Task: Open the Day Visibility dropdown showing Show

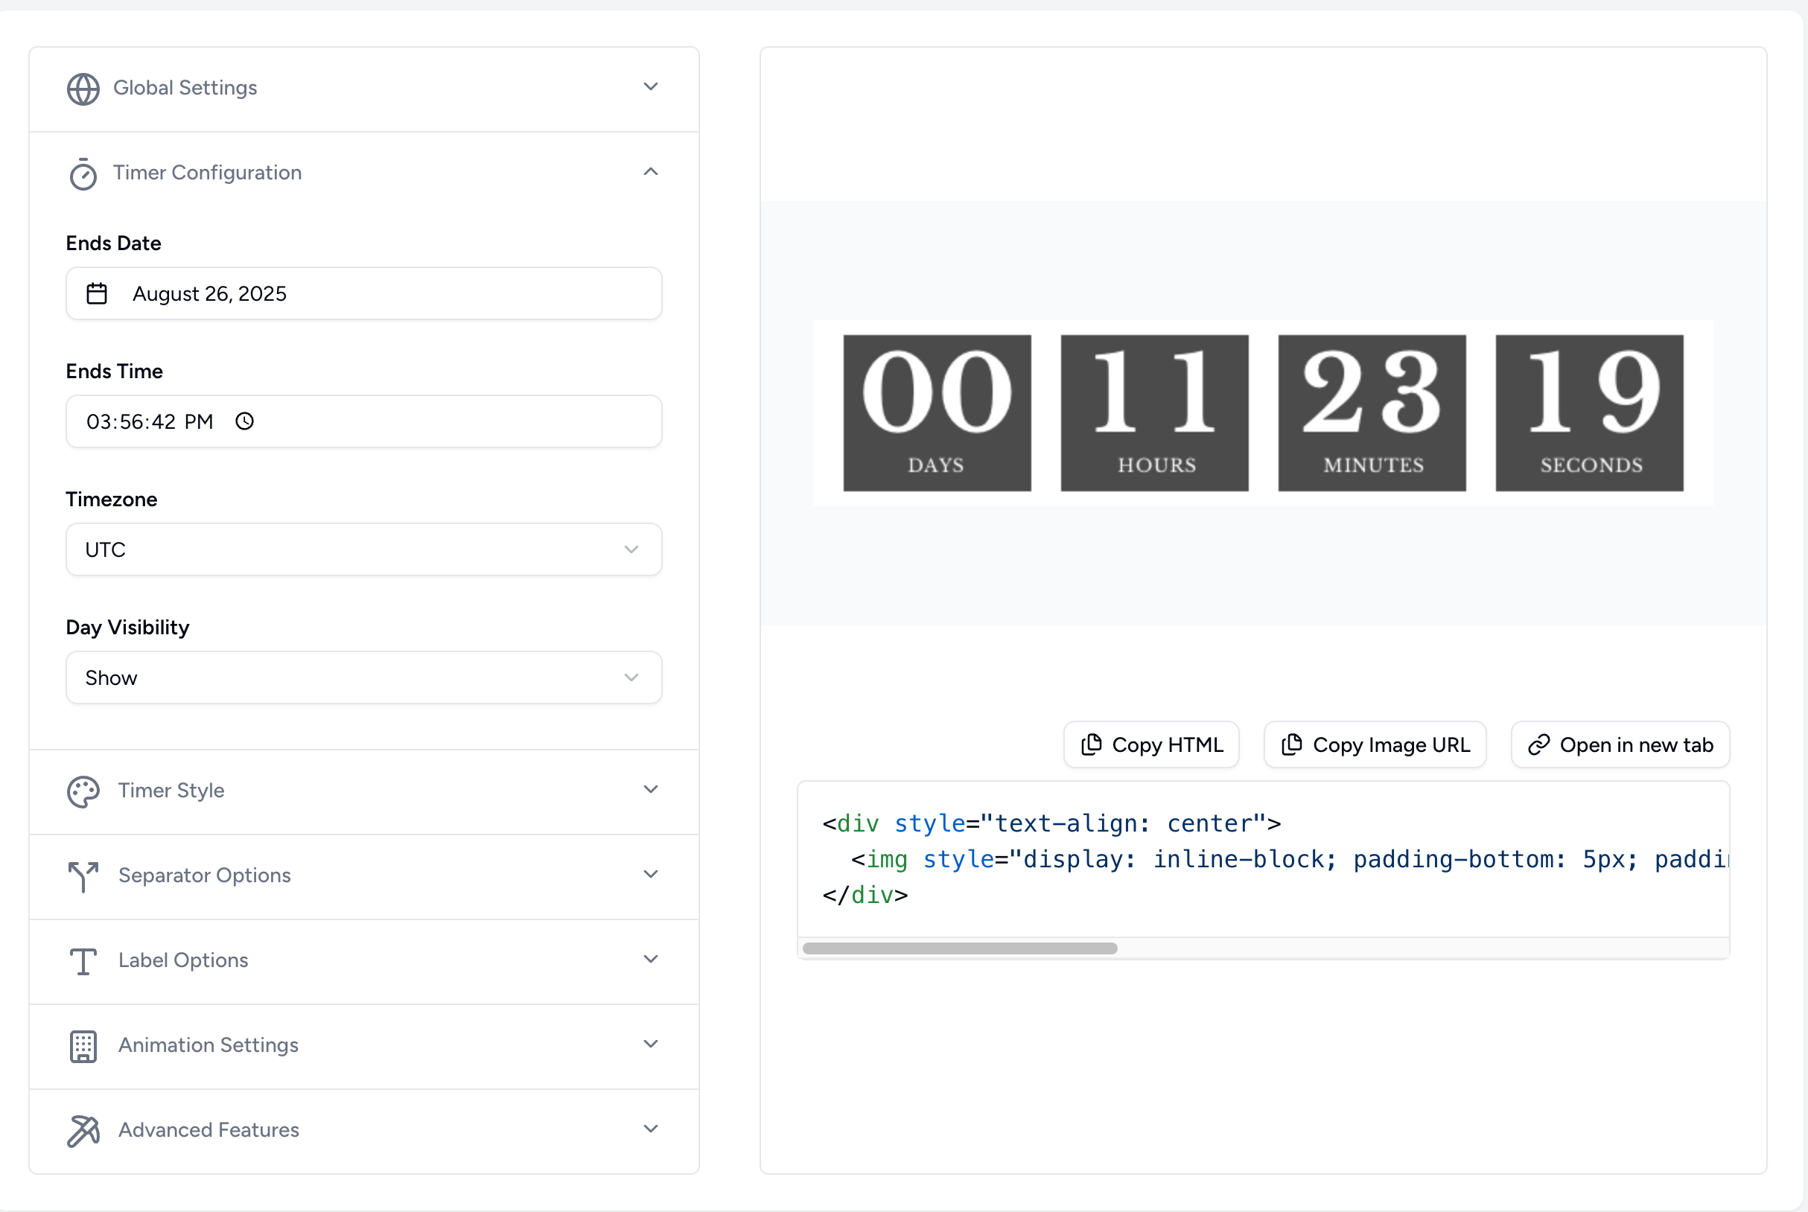Action: (x=363, y=677)
